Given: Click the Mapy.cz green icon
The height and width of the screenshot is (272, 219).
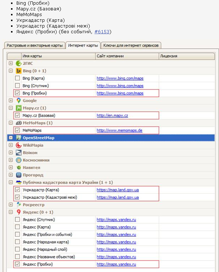Looking at the screenshot, I should pyautogui.click(x=19, y=108).
